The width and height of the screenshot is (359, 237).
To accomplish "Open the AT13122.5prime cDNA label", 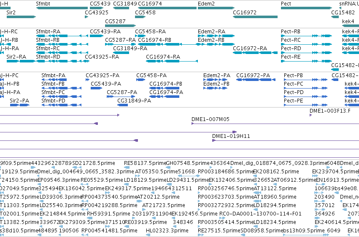I will (x=275, y=188).
